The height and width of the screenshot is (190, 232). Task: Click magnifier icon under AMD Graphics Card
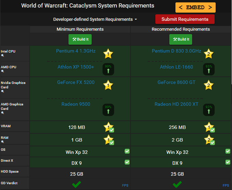(x=2, y=113)
